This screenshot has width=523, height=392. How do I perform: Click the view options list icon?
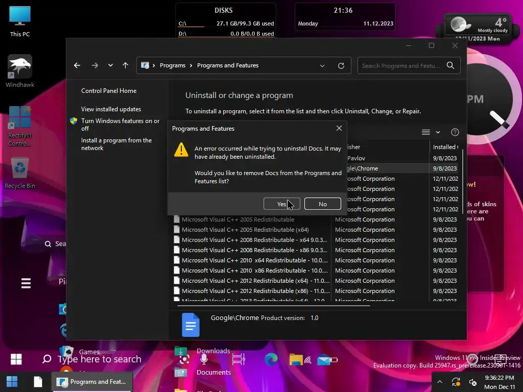coord(425,132)
